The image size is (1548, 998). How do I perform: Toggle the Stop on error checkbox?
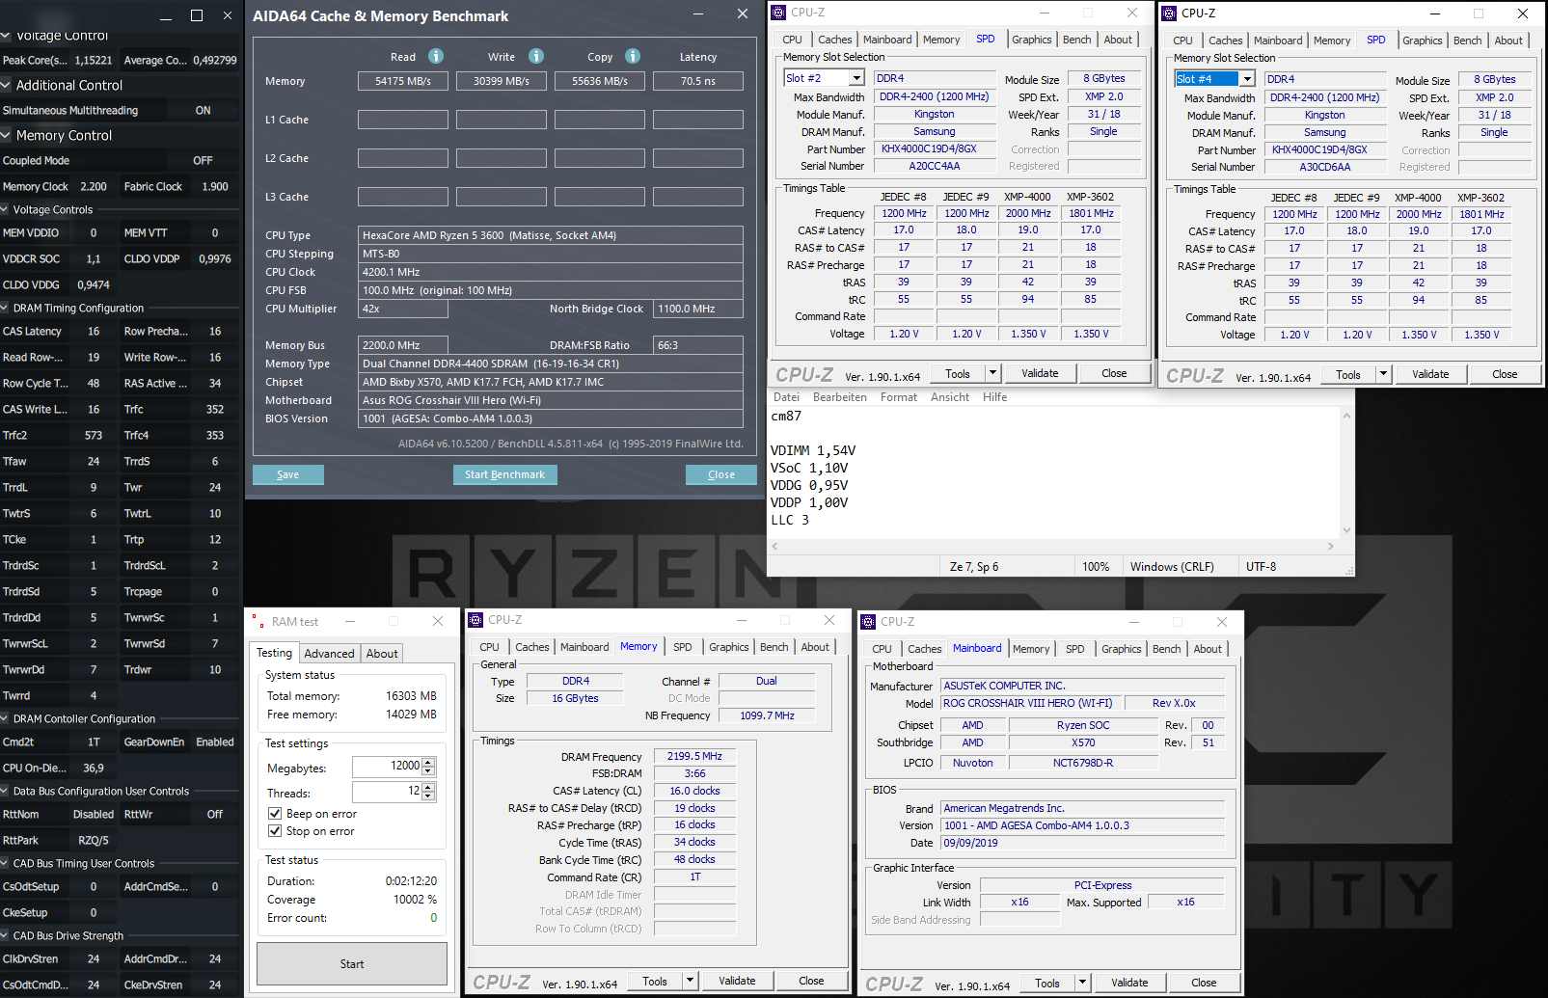pos(275,831)
